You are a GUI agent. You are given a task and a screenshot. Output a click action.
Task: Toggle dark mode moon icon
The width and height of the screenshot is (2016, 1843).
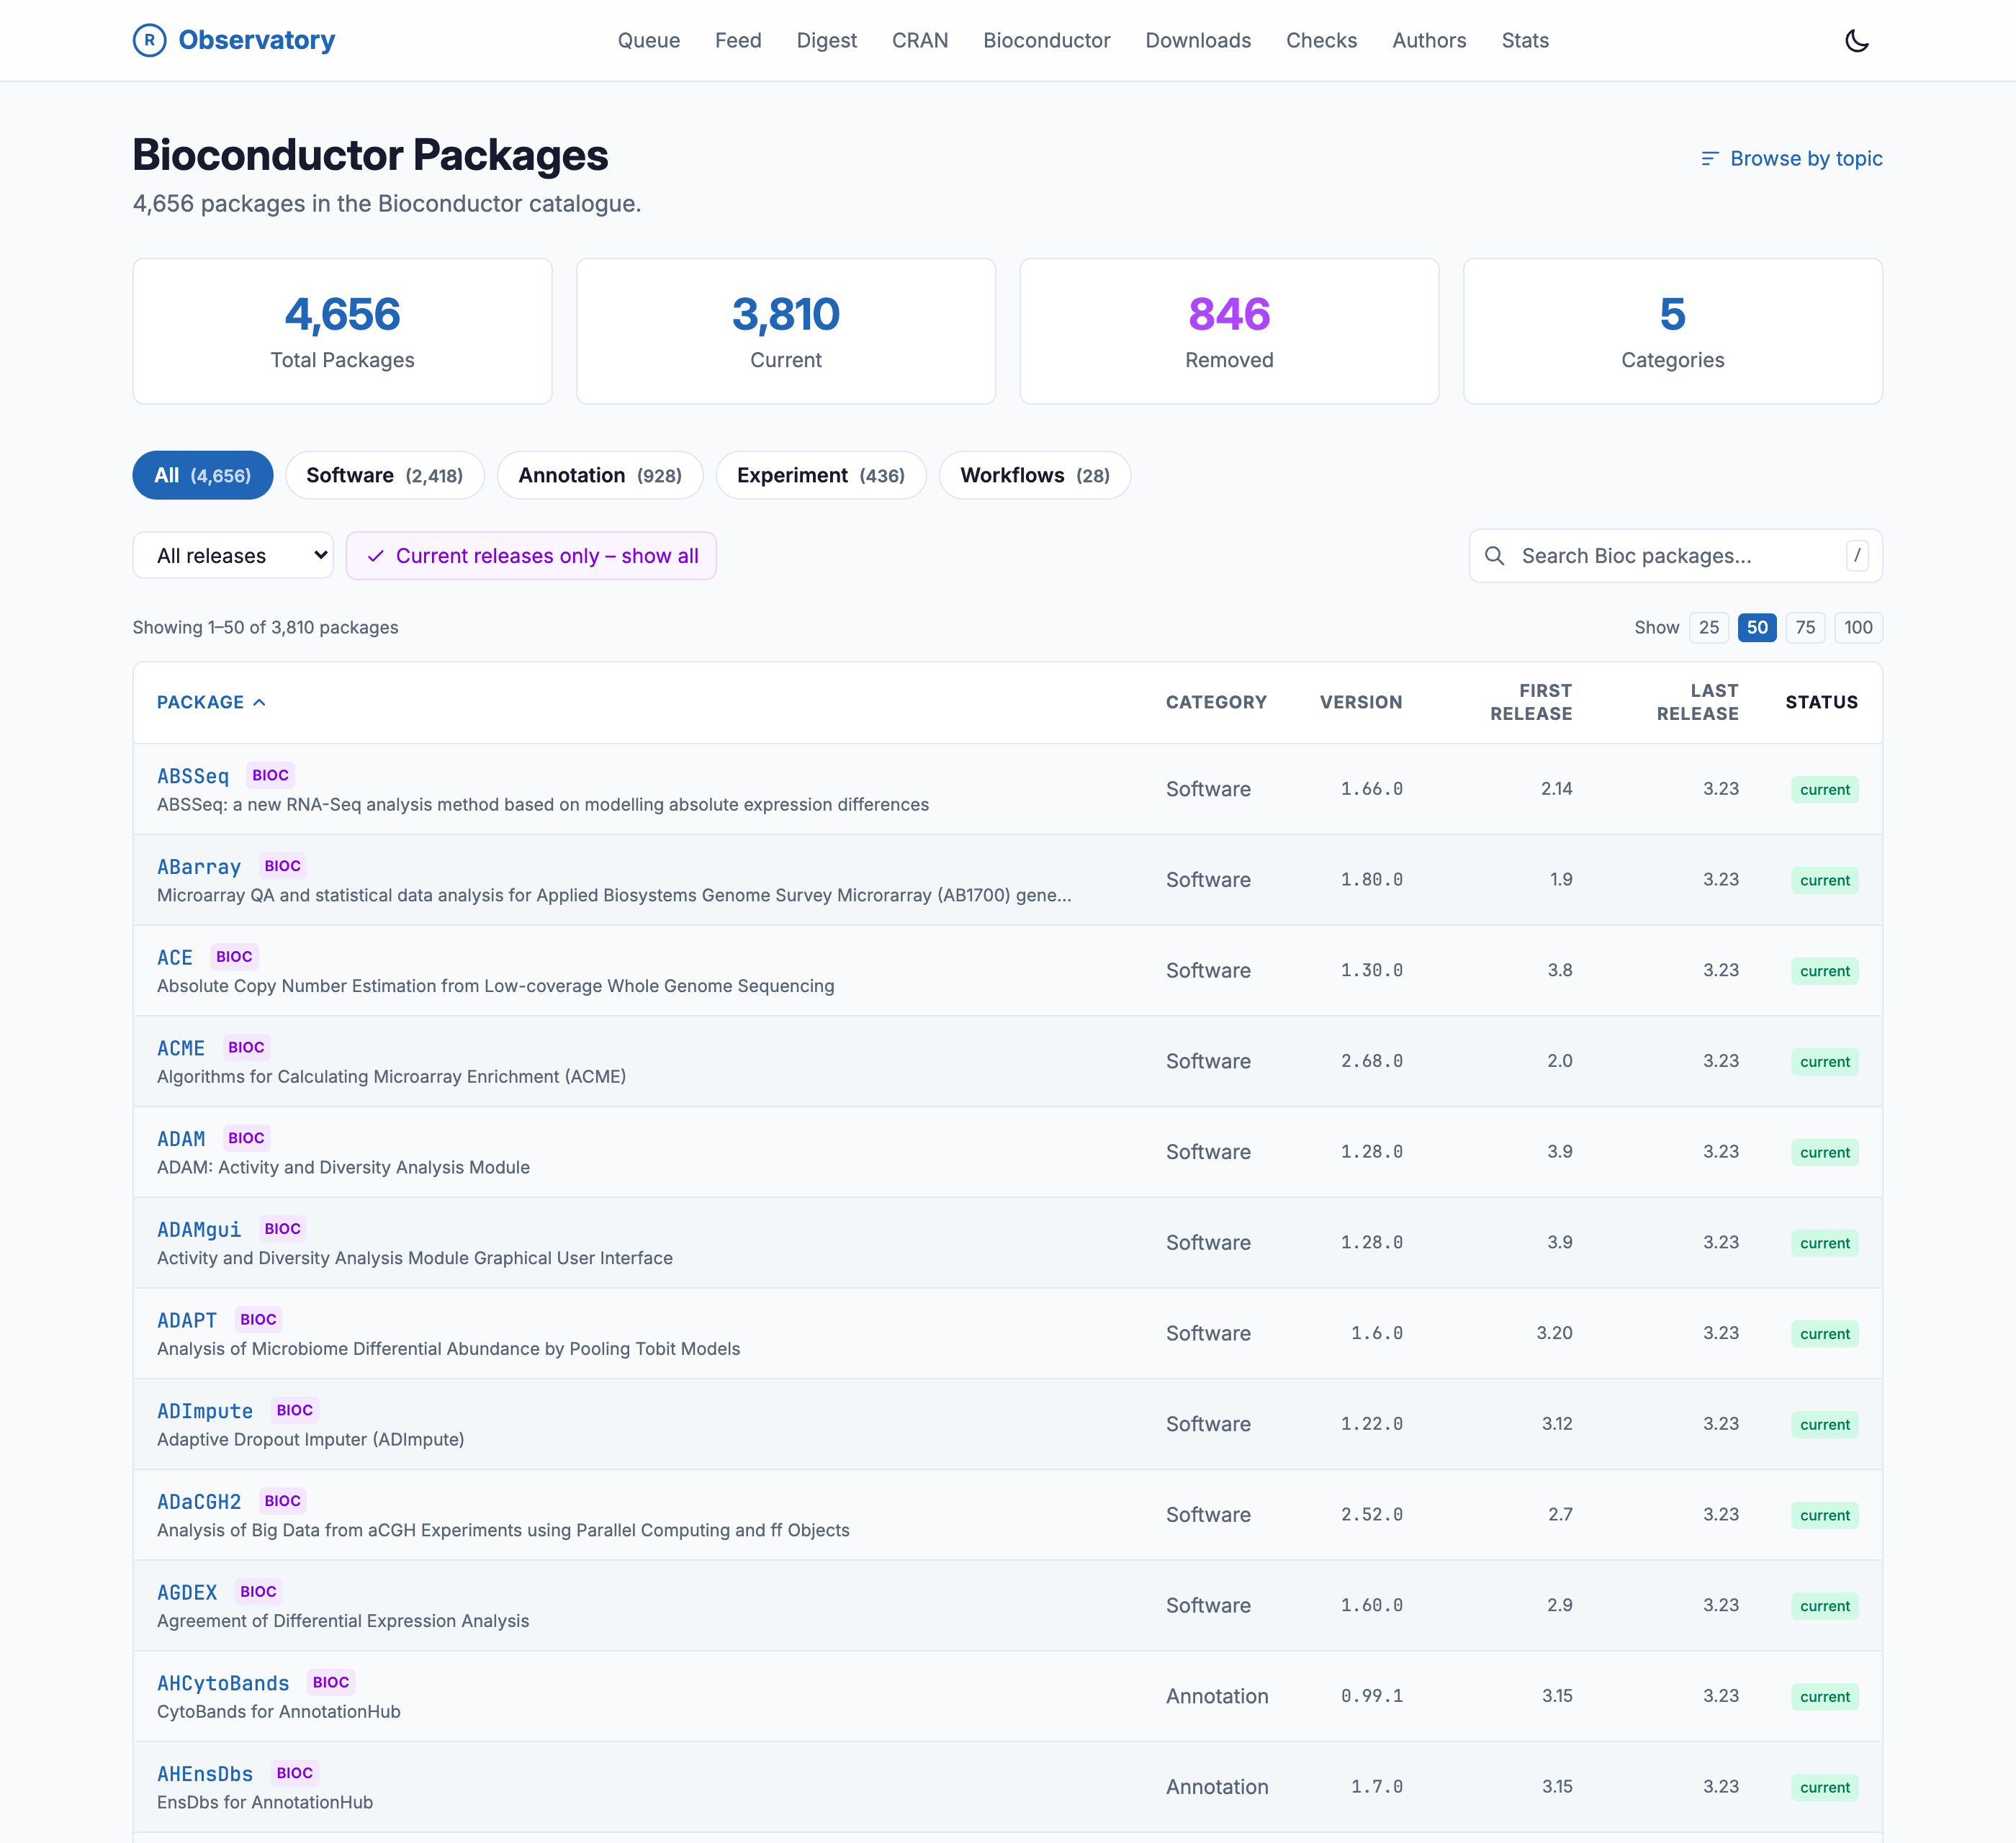1857,41
